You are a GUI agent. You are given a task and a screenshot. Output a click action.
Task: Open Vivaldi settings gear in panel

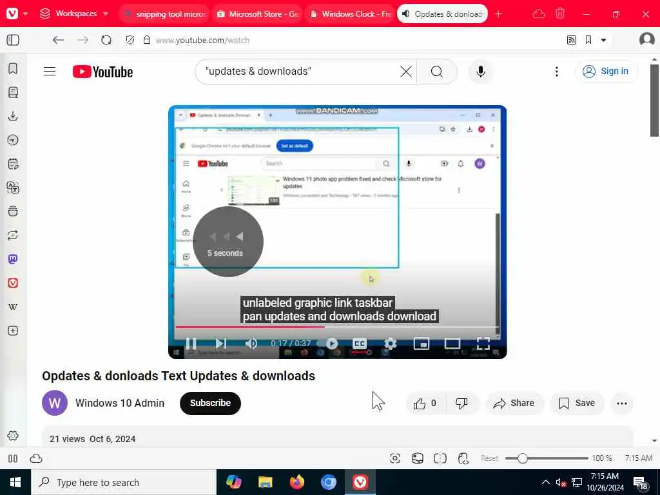click(13, 436)
